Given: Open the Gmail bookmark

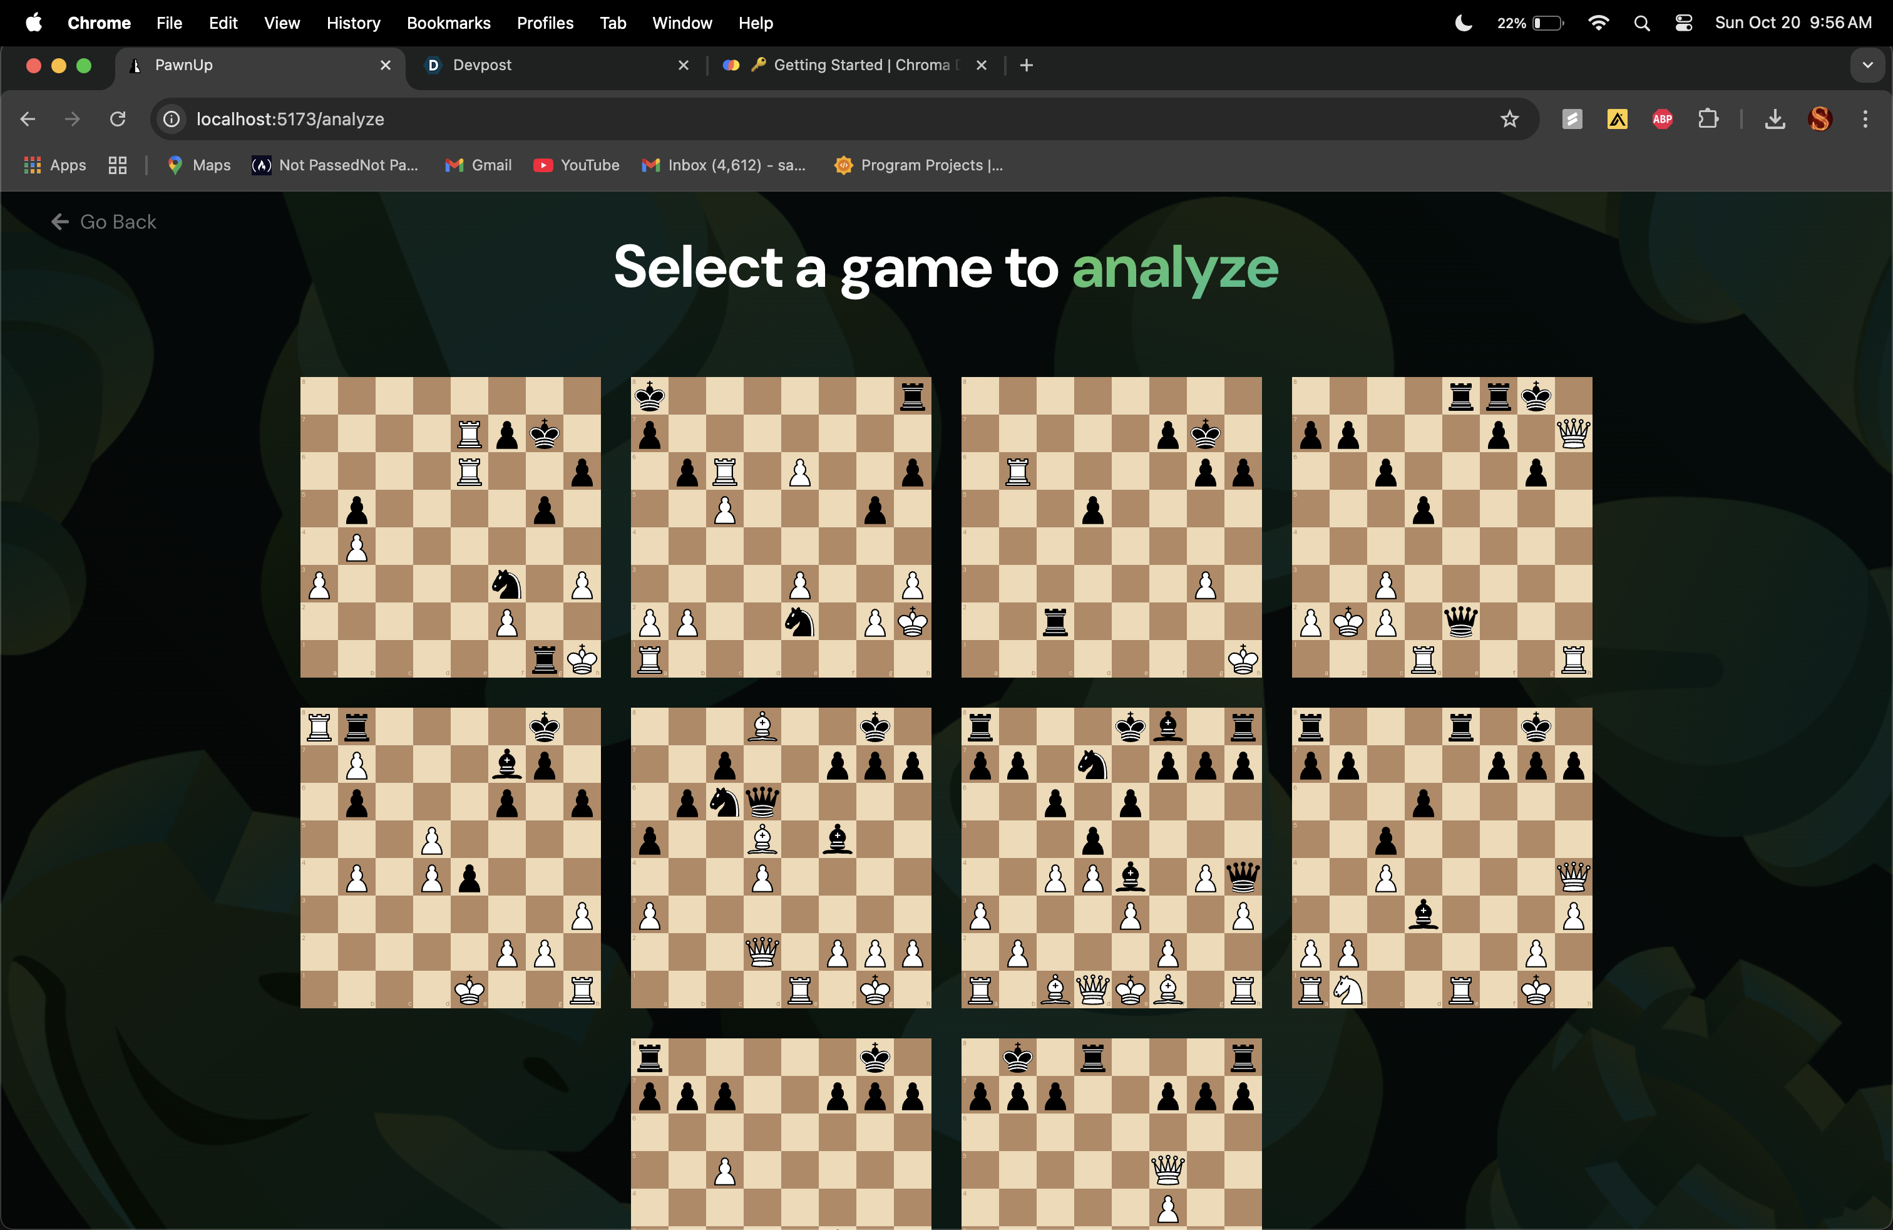Looking at the screenshot, I should click(478, 165).
